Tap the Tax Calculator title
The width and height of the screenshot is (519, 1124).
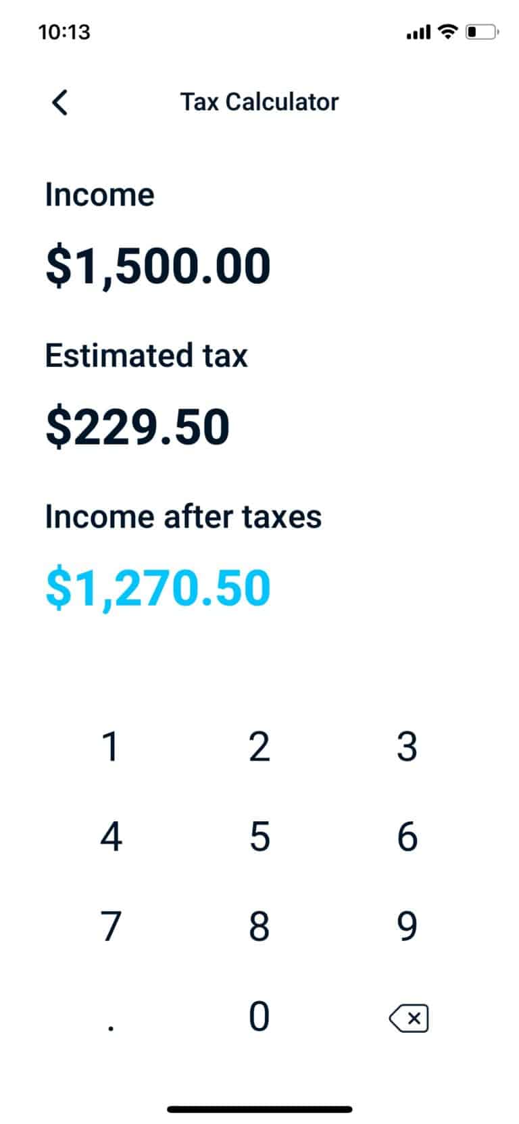(260, 102)
